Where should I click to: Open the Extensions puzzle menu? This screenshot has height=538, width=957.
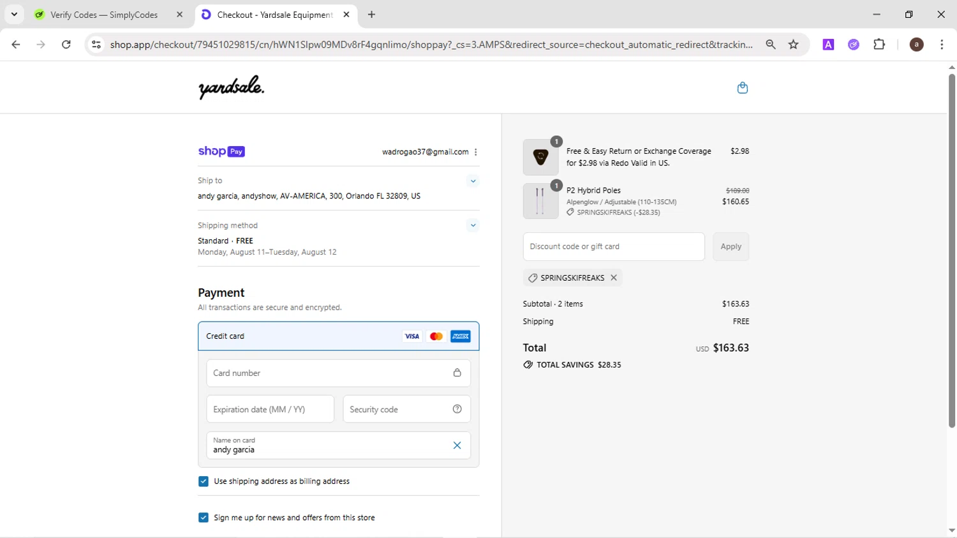tap(879, 45)
